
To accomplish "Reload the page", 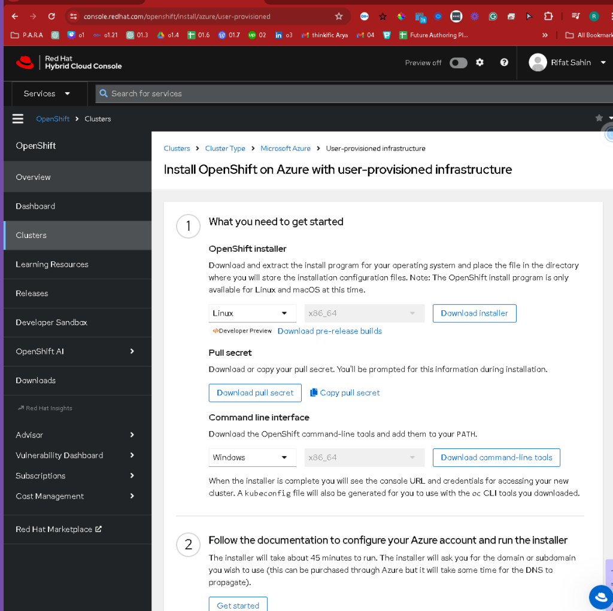I will point(51,16).
